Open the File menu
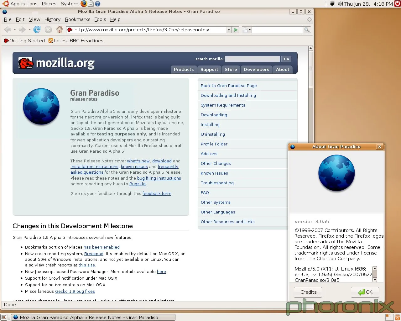The width and height of the screenshot is (401, 321). click(x=8, y=19)
